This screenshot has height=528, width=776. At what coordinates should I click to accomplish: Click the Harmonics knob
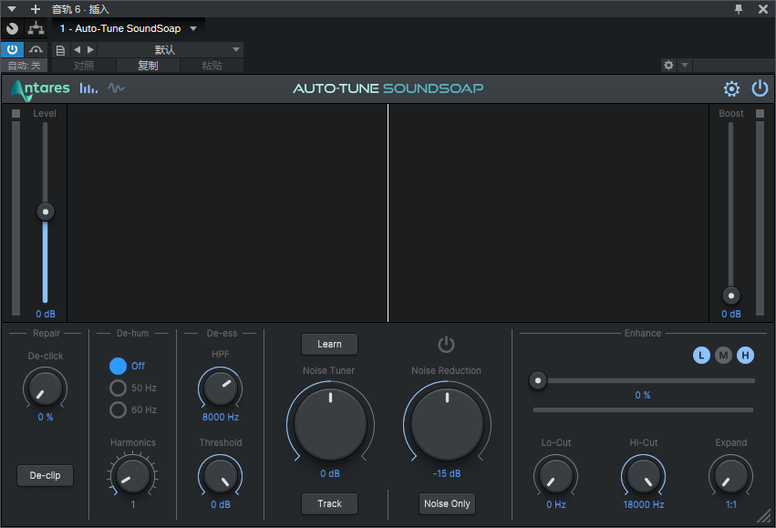tap(132, 476)
